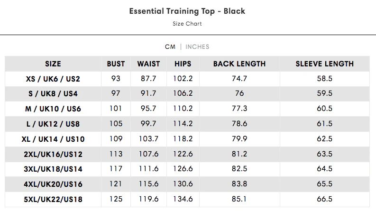
Task: Click the SLEEVE LENGTH column header
Action: (325, 64)
